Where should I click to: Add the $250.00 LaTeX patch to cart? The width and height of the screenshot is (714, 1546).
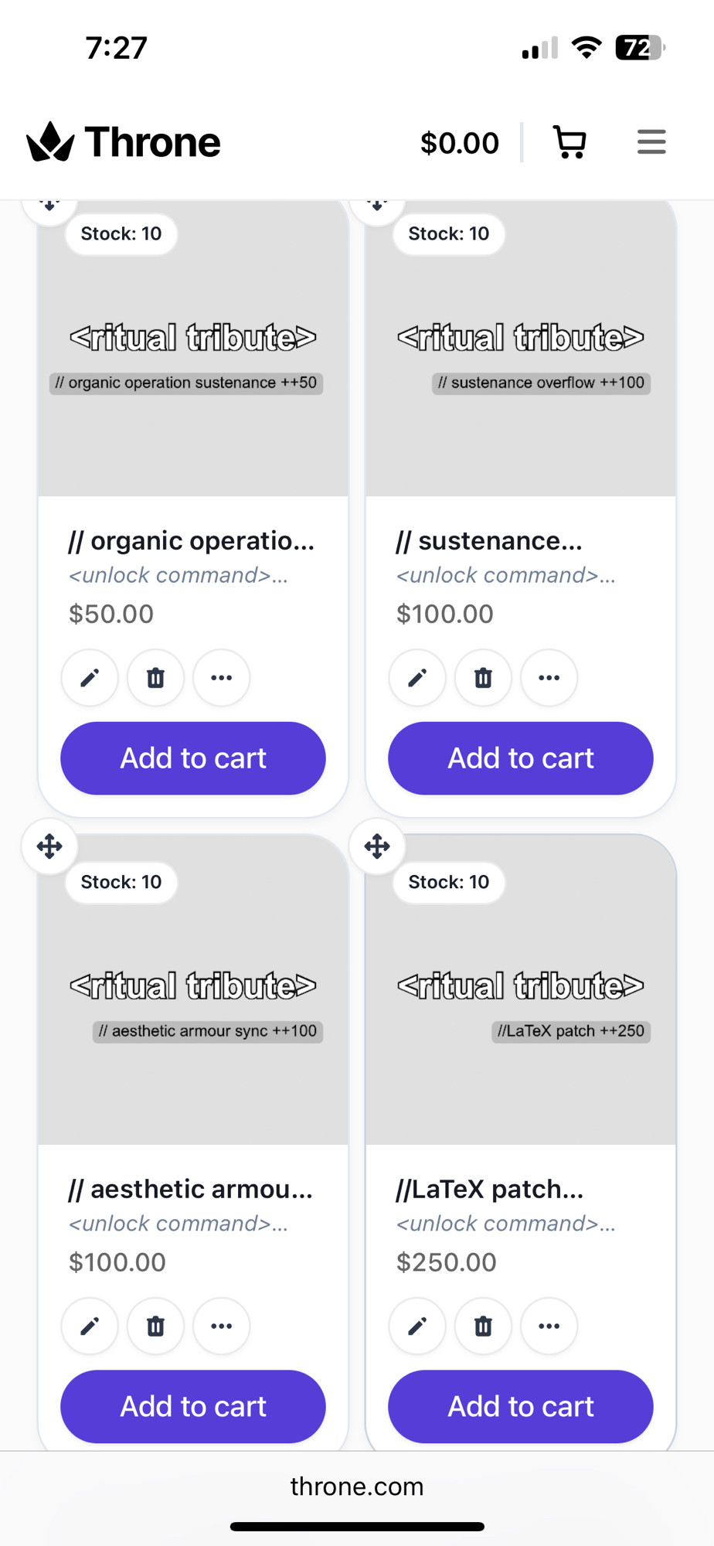tap(521, 1407)
